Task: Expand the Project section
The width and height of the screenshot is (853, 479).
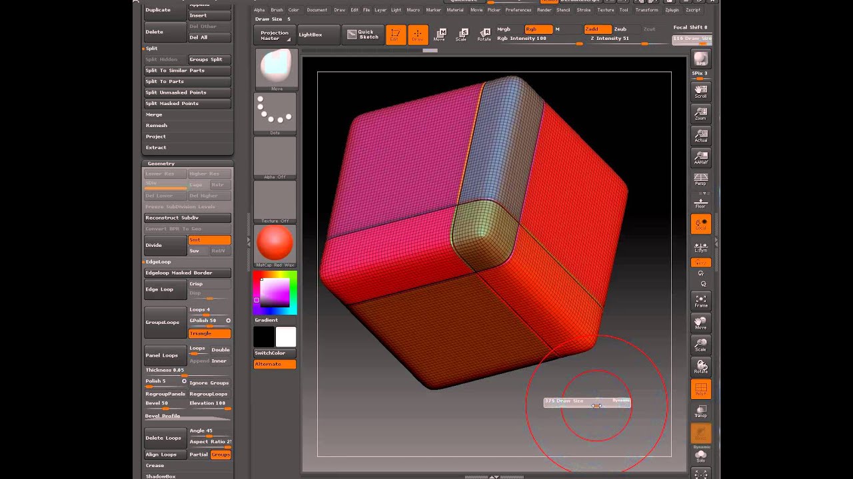Action: [x=156, y=136]
